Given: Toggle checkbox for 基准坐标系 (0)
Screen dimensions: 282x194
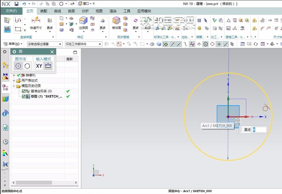Looking at the screenshot, I should pyautogui.click(x=24, y=91).
